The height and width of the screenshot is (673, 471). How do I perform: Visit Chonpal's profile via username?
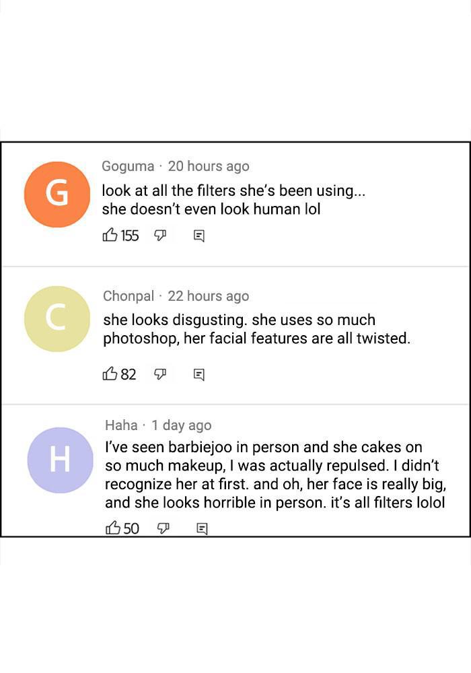tap(129, 296)
